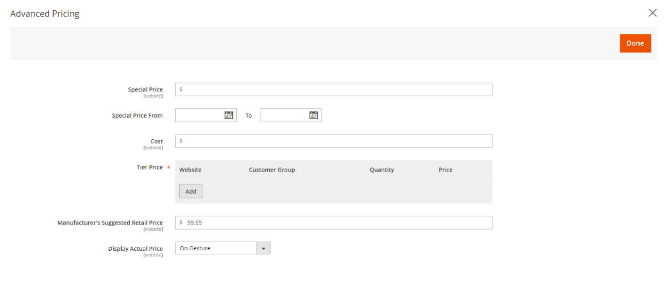667x295 pixels.
Task: Click the Quantity column header
Action: coord(382,170)
